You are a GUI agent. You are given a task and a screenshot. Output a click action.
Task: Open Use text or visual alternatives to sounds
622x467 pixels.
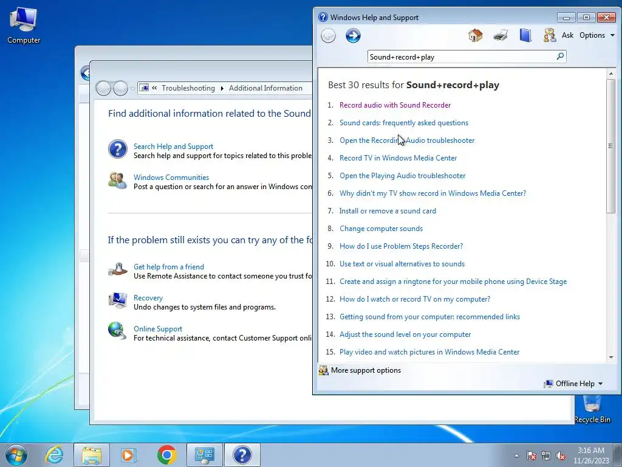(x=402, y=264)
